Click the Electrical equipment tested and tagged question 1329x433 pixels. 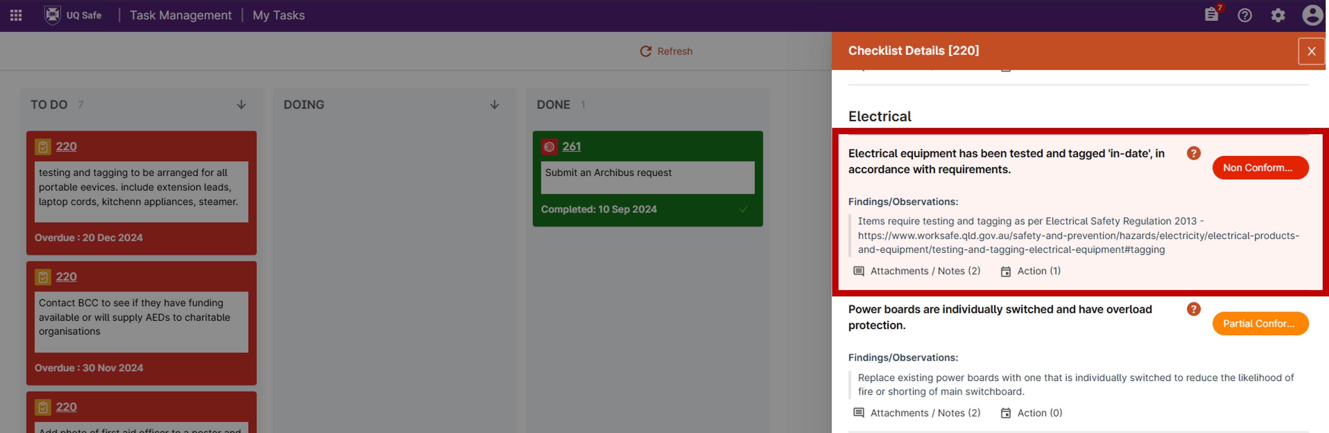pos(1006,161)
